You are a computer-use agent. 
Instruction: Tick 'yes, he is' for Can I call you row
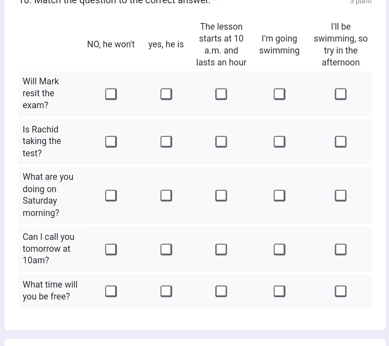click(x=166, y=249)
